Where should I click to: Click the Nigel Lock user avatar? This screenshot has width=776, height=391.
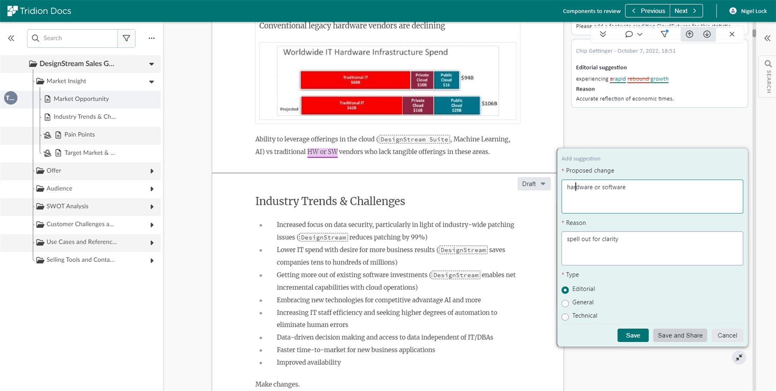coord(733,11)
